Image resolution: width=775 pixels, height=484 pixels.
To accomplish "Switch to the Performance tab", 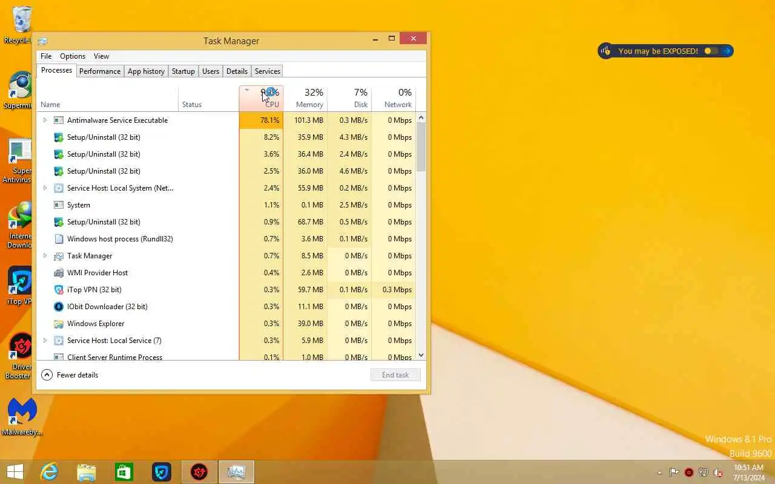I will 100,71.
